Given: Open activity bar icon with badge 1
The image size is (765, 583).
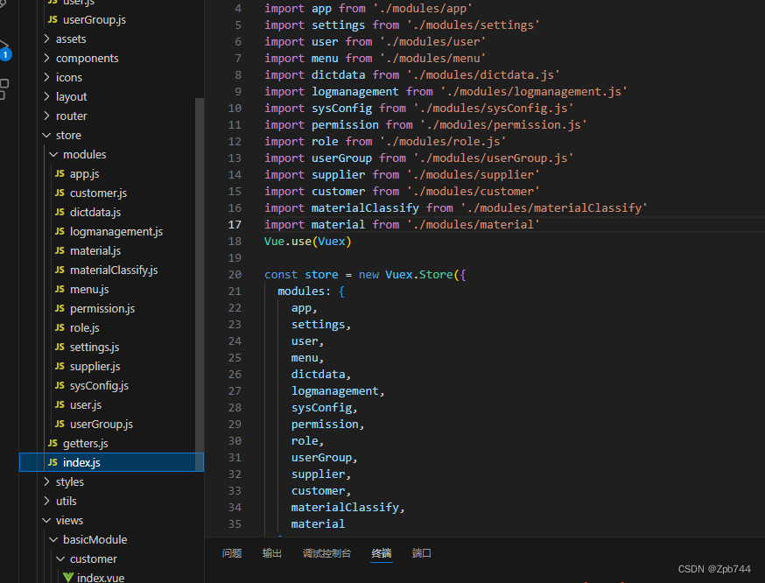Looking at the screenshot, I should pyautogui.click(x=5, y=51).
